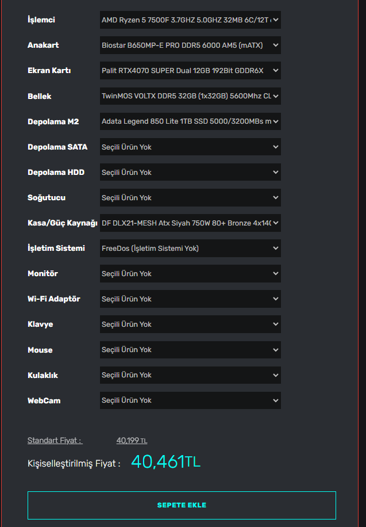Click the SEPETE EKLE button
Viewport: 366px width, 527px height.
tap(182, 505)
